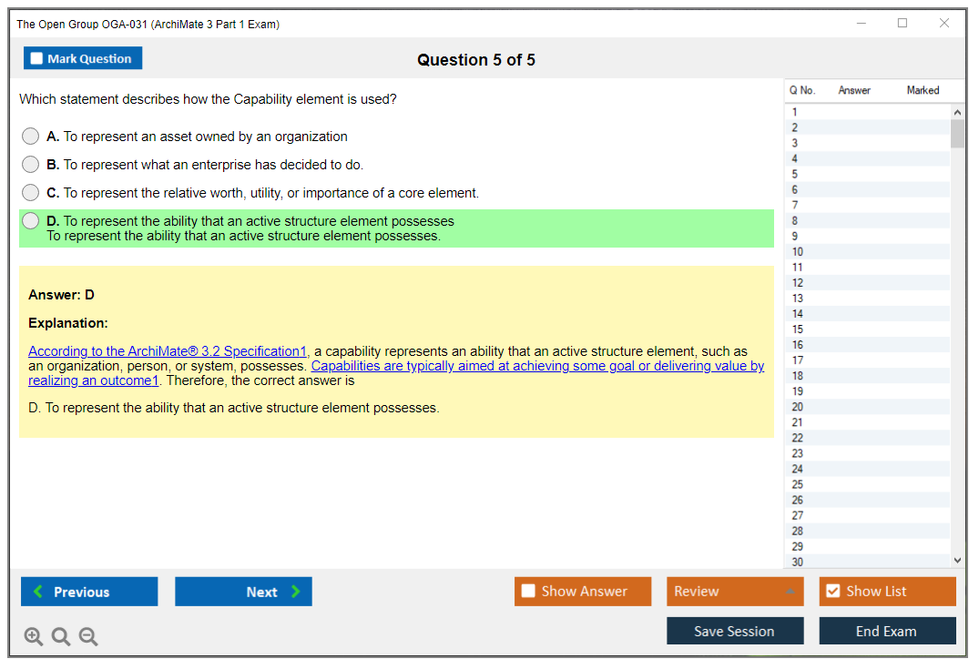Open the Review dropdown menu
Screen dimensions: 979x669
(x=734, y=592)
